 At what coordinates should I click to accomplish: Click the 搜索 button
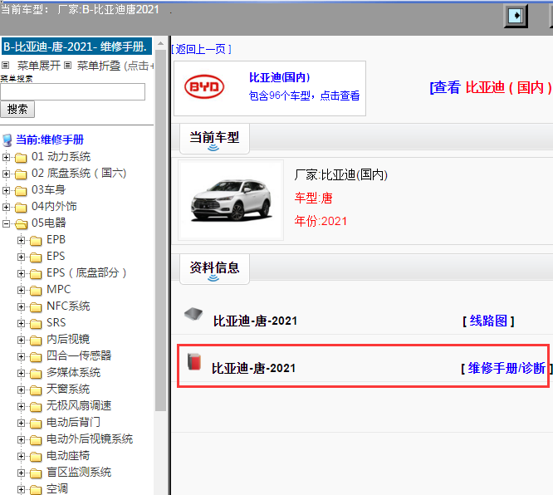tap(17, 109)
